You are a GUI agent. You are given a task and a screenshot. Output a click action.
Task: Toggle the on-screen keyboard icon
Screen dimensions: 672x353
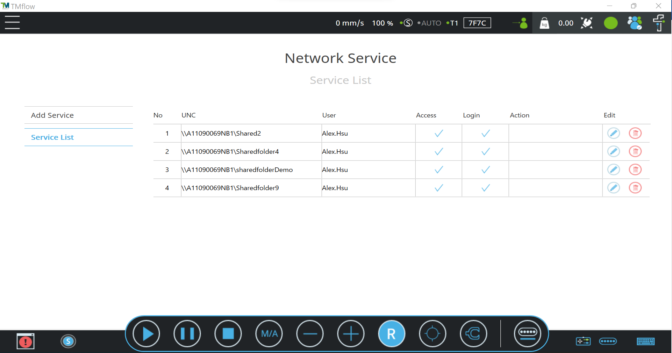[645, 341]
